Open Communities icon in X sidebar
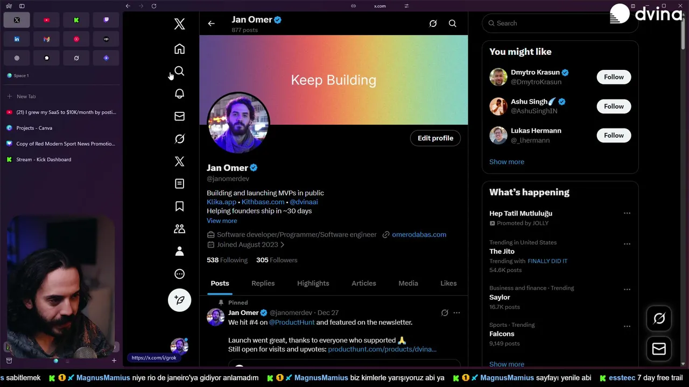 pyautogui.click(x=180, y=229)
